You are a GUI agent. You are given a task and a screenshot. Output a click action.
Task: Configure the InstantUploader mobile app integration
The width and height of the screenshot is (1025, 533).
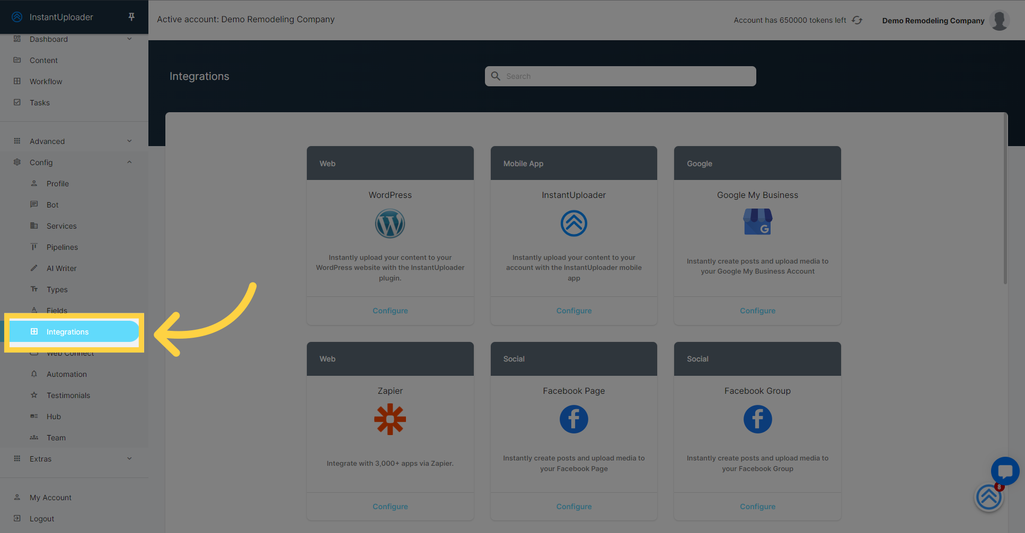coord(574,311)
